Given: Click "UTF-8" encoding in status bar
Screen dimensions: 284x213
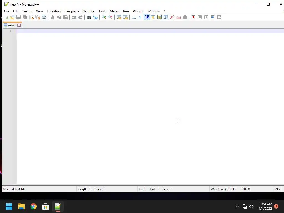Looking at the screenshot, I should [246, 189].
